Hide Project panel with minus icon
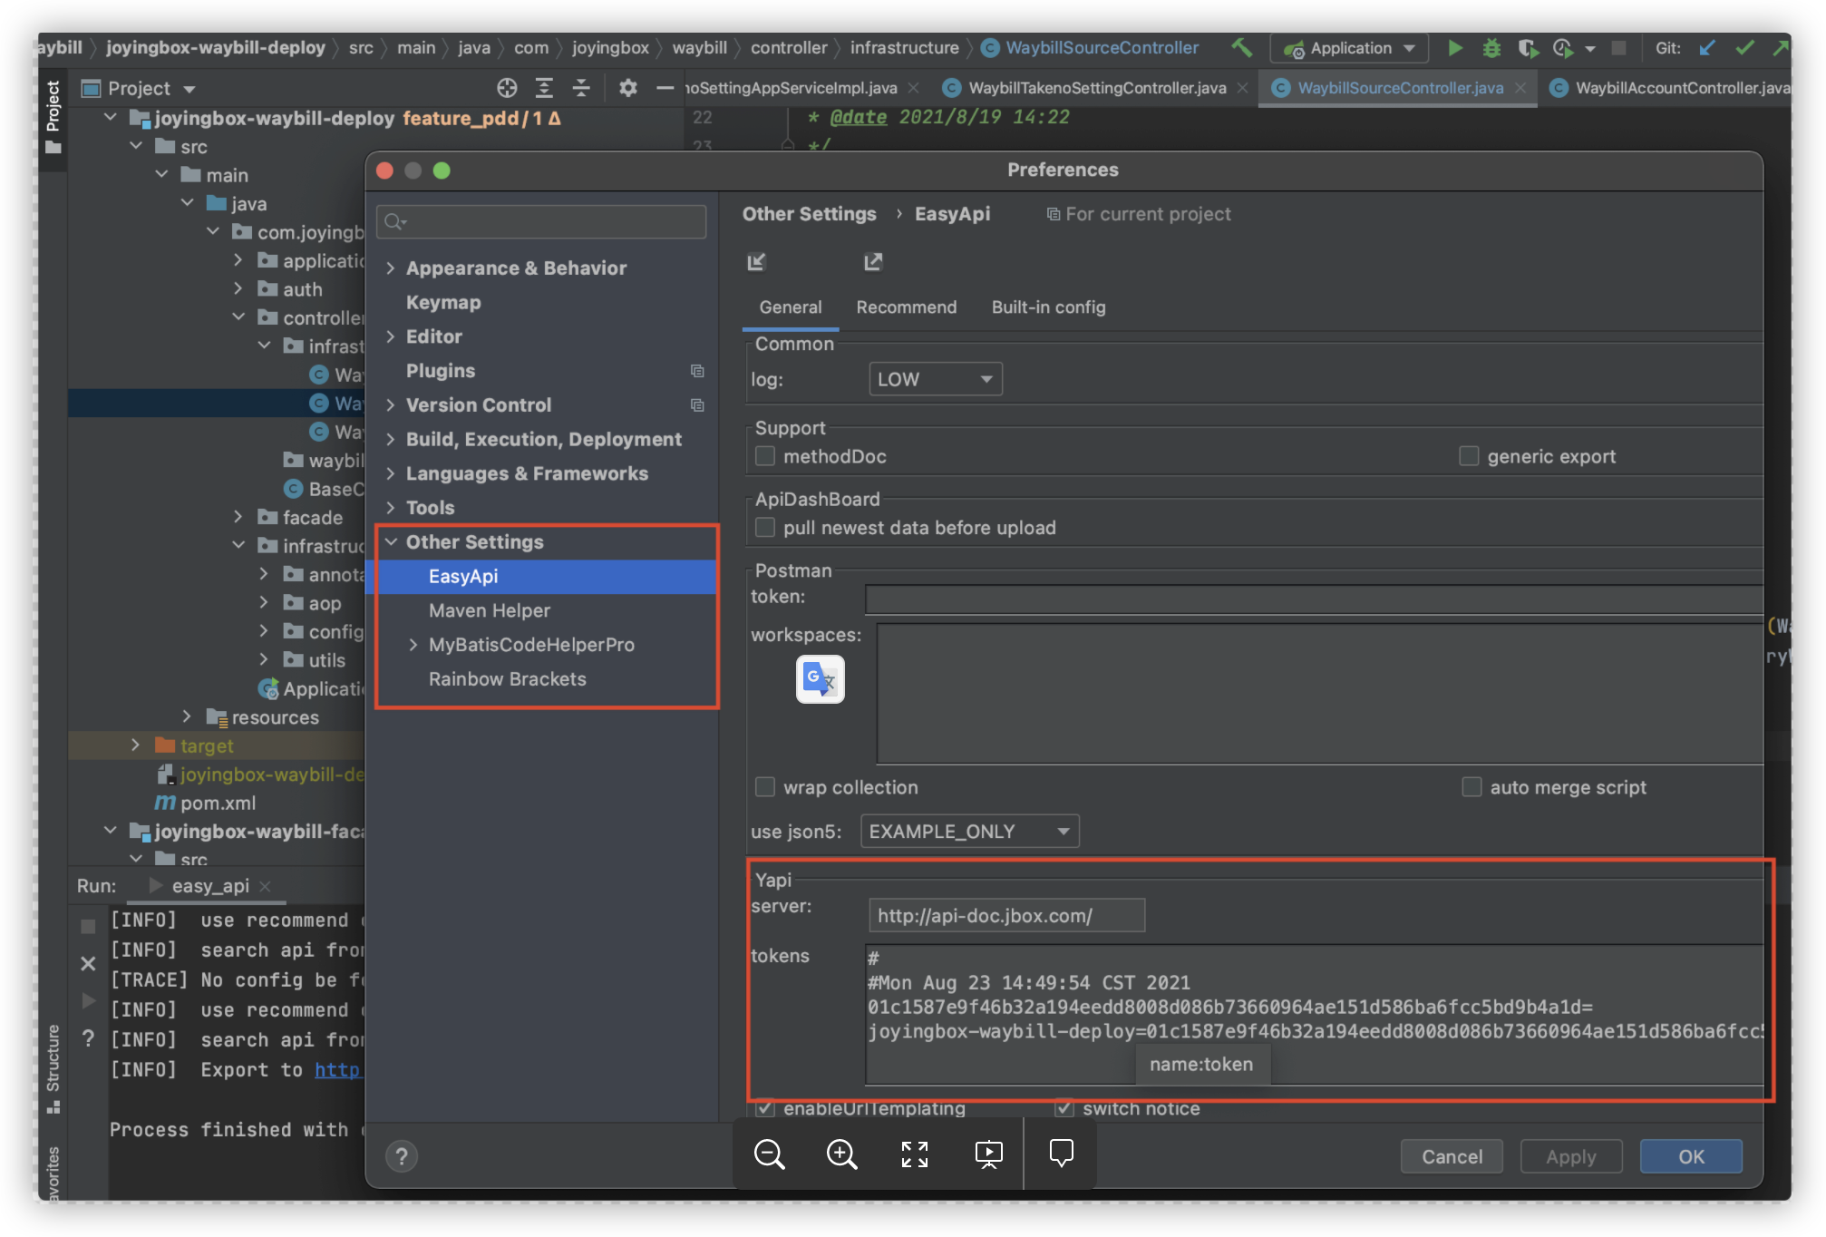Image resolution: width=1826 pixels, height=1237 pixels. 665,88
